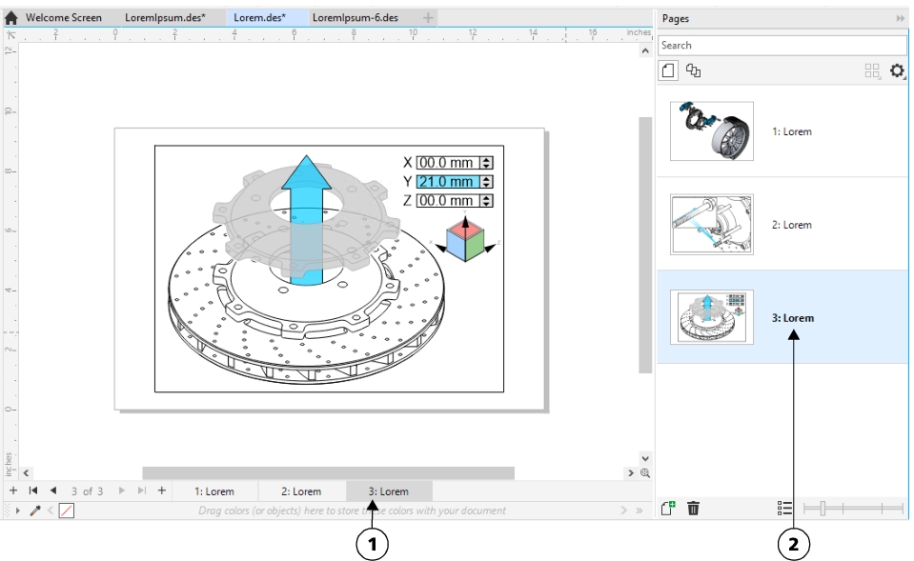Click the Home icon beside Welcome Screen
Viewport: 914px width, 561px height.
11,18
